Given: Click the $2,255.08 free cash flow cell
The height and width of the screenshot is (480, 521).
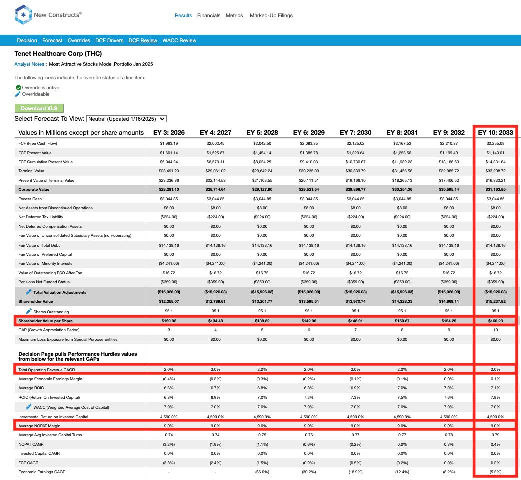Looking at the screenshot, I should point(496,143).
